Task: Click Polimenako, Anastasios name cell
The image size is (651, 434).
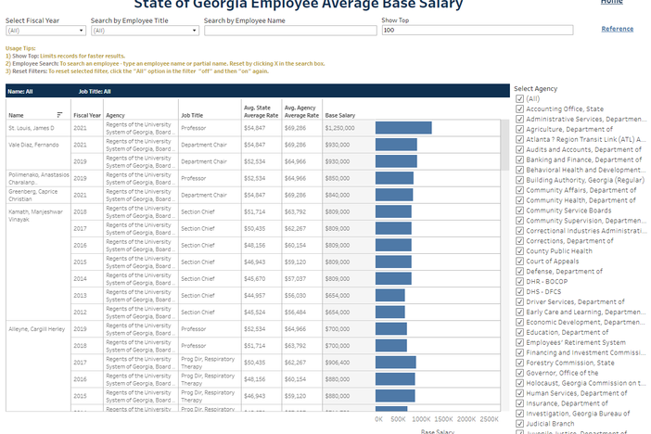Action: click(x=38, y=178)
